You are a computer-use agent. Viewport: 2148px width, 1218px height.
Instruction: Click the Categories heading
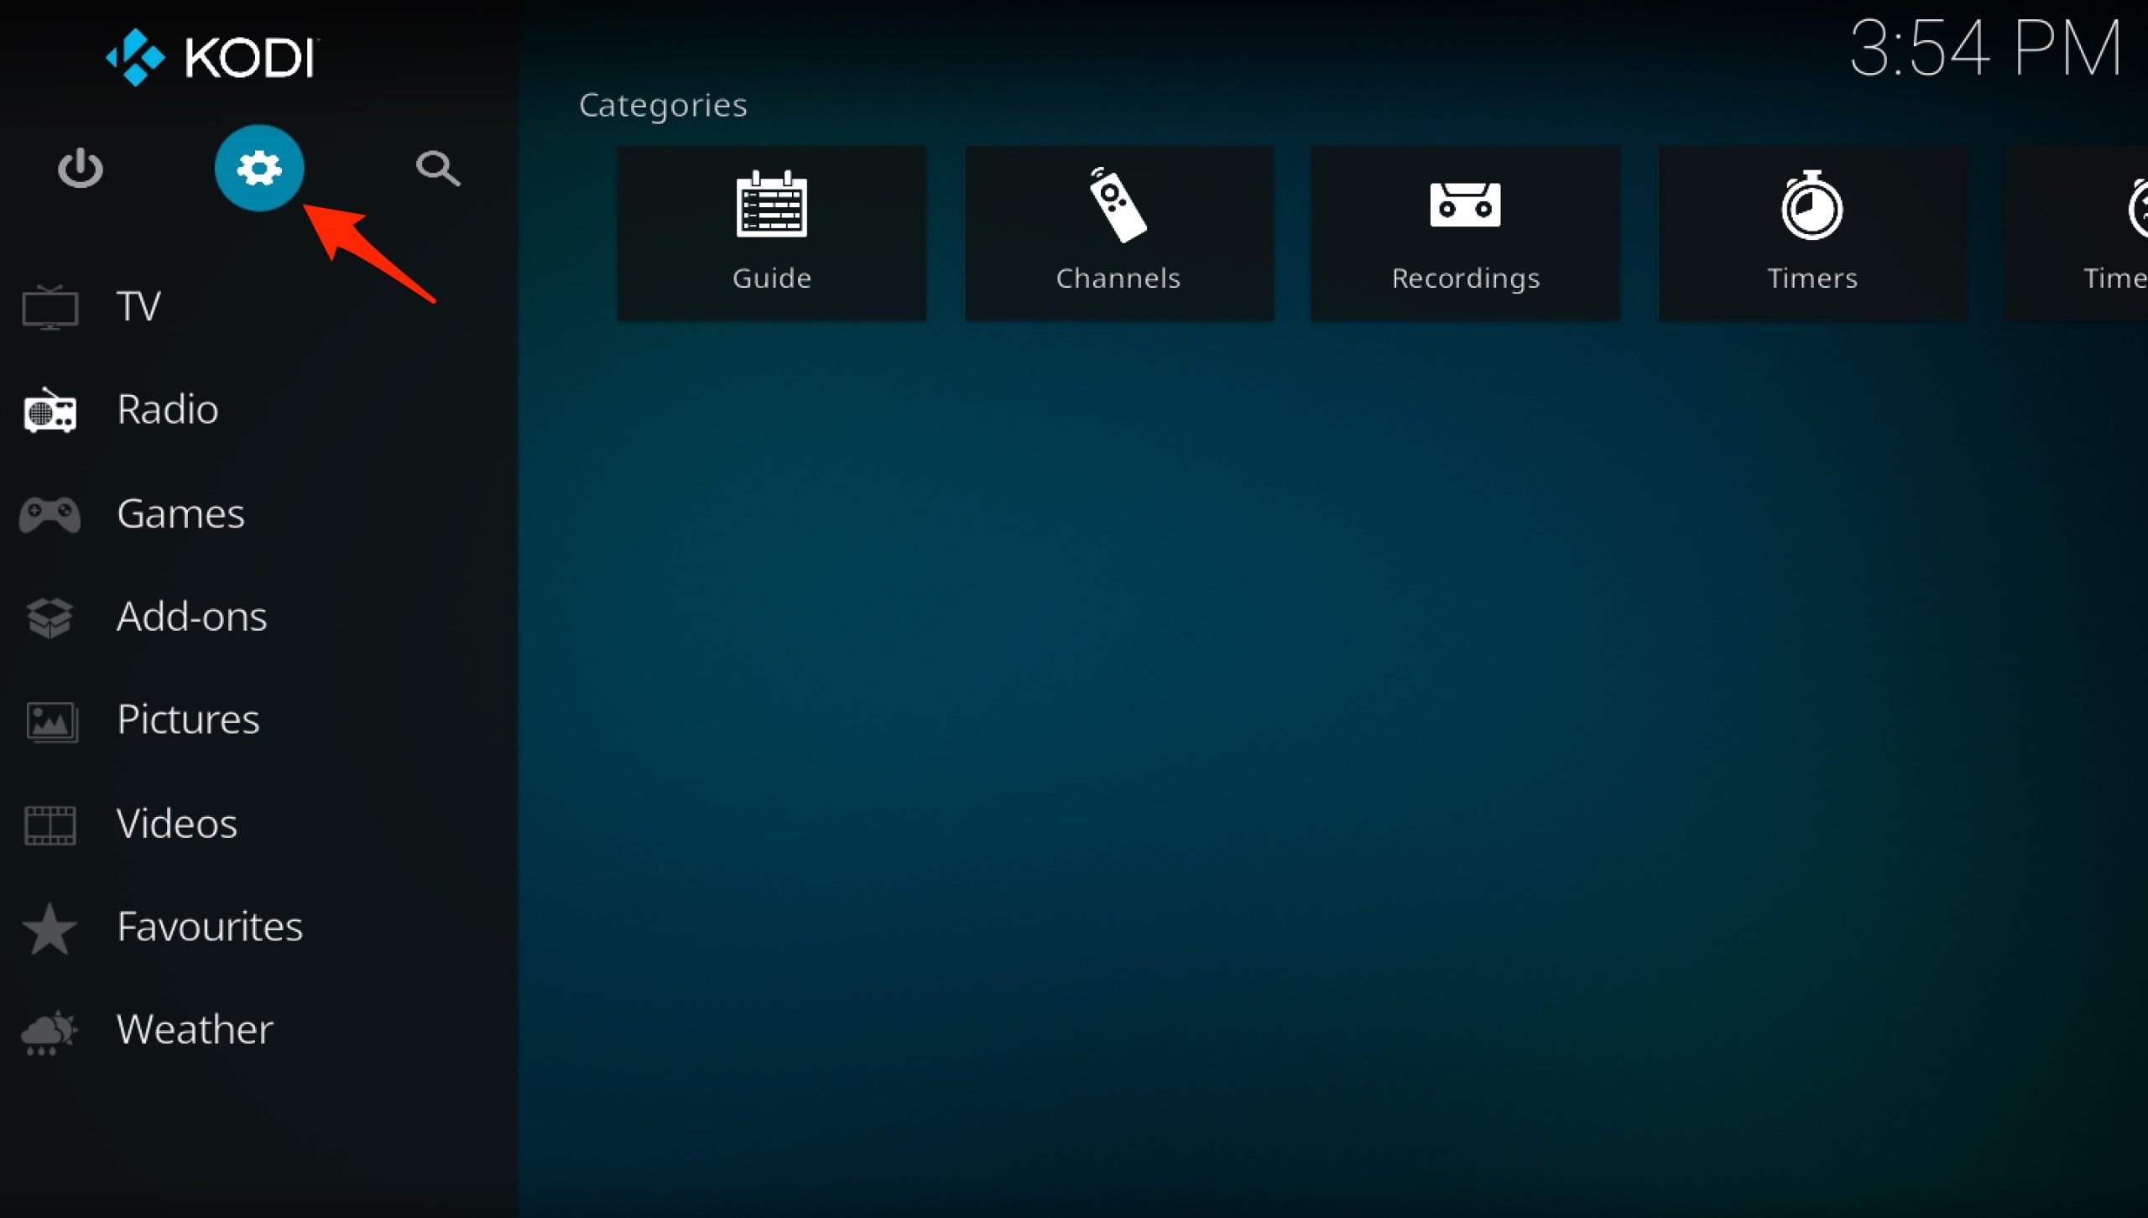pyautogui.click(x=662, y=104)
